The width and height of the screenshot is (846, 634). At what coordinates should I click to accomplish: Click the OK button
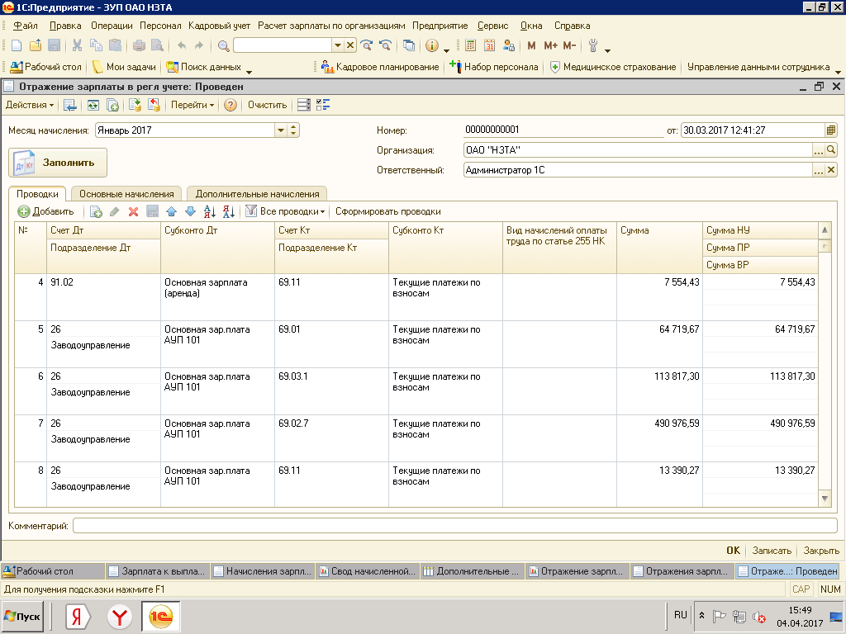click(x=734, y=551)
